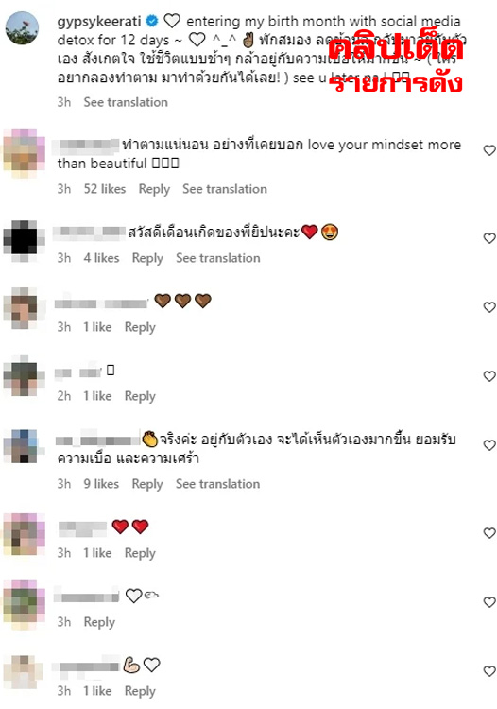See translation of the post caption
Screen dimensions: 497x709
(x=126, y=102)
